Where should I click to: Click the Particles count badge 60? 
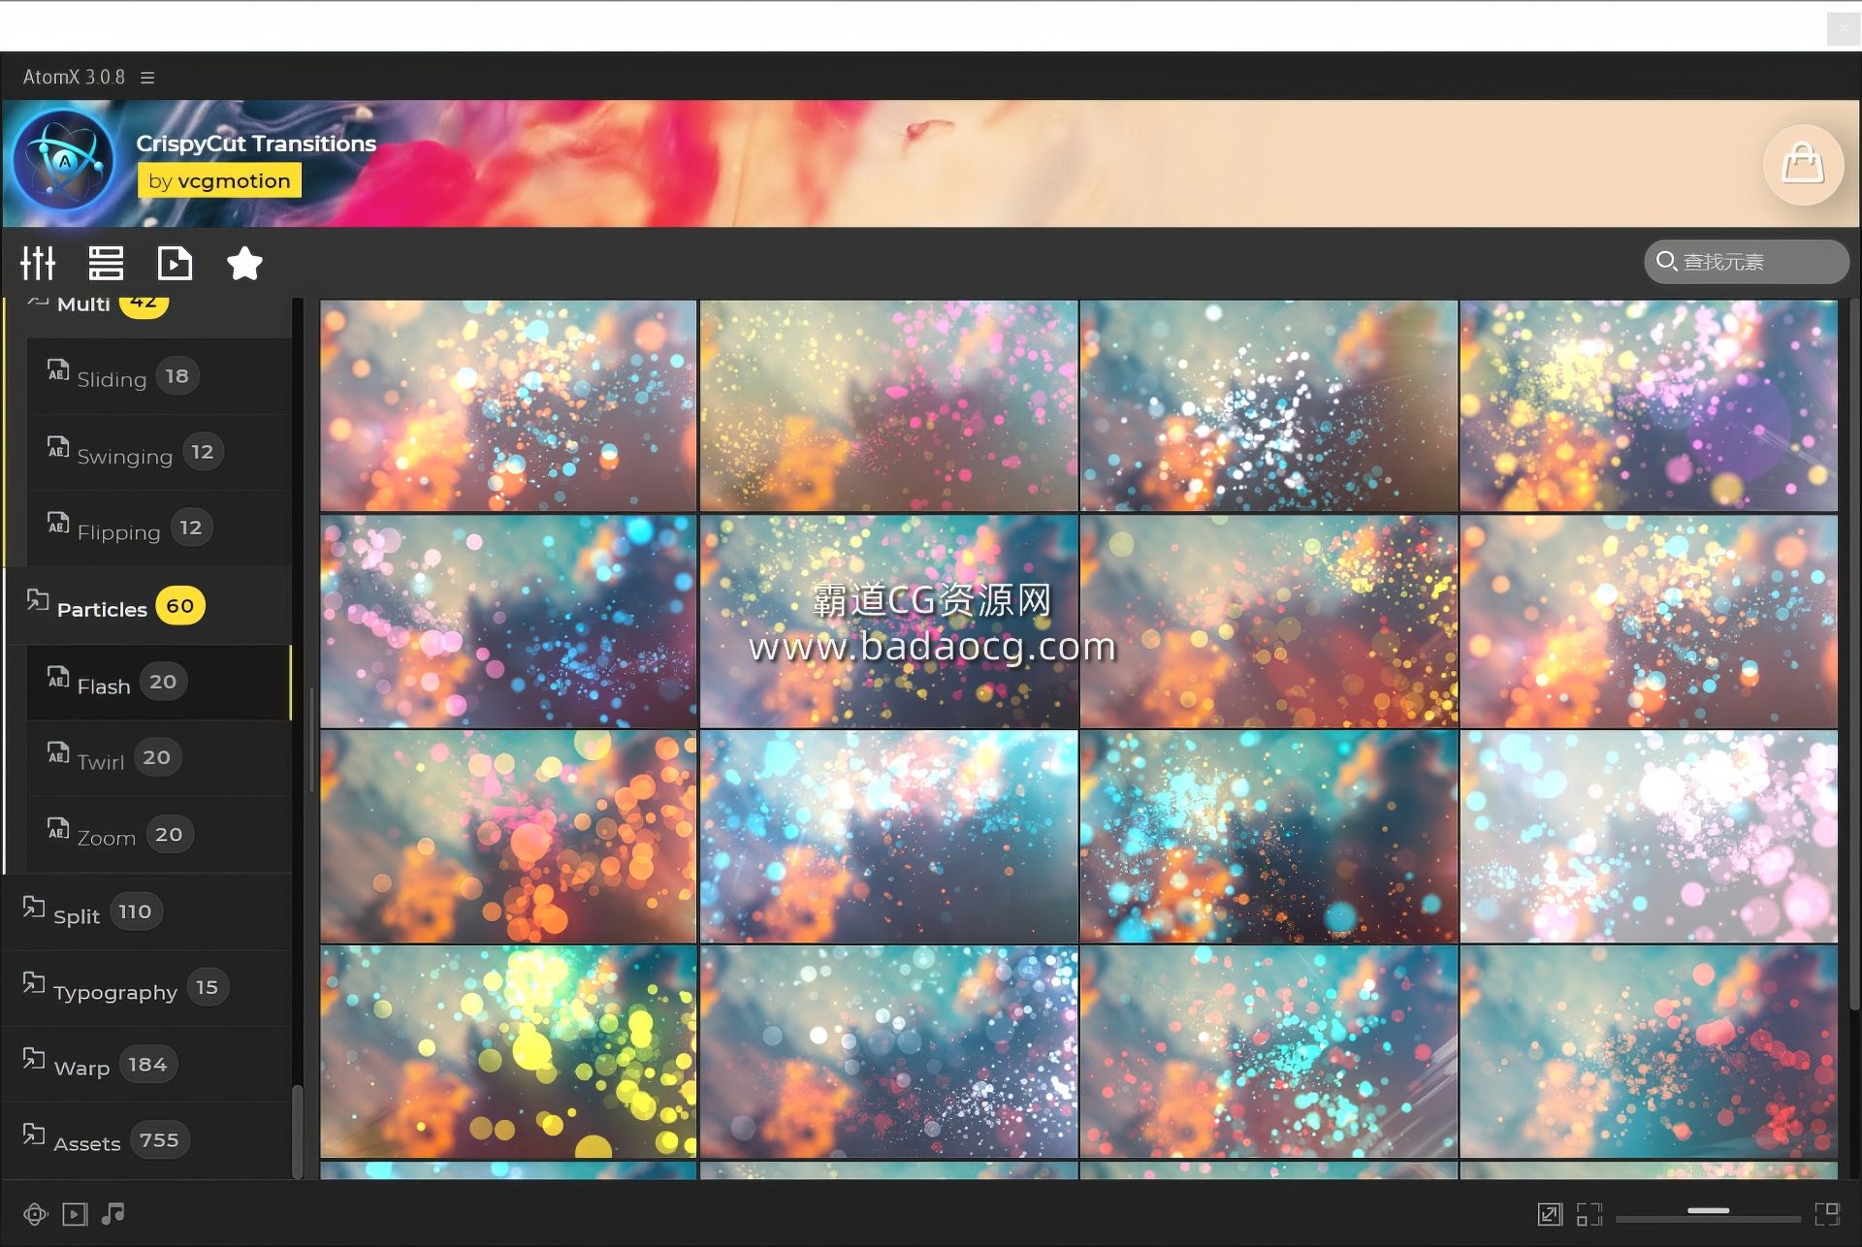(180, 606)
